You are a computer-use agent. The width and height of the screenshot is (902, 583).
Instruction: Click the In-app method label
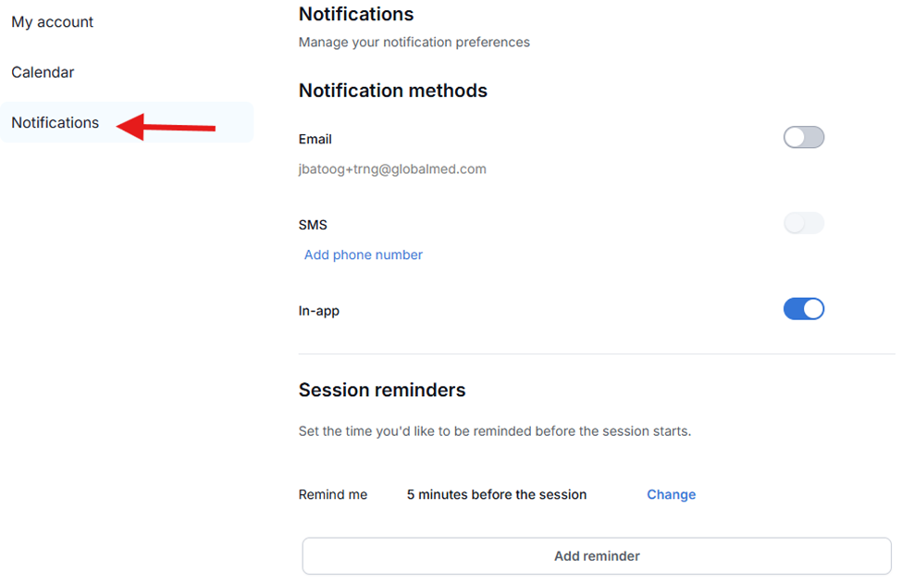click(x=319, y=311)
